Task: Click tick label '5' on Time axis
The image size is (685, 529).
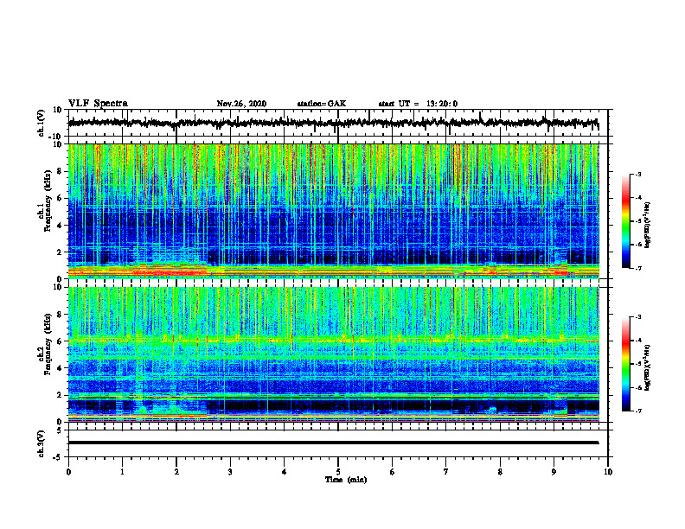Action: pos(338,472)
